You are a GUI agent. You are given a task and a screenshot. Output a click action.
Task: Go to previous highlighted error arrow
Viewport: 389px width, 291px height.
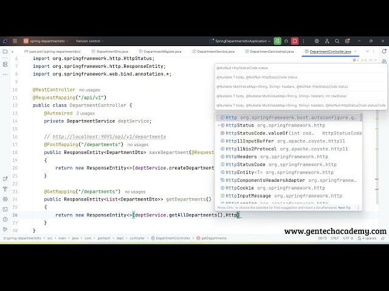click(370, 60)
